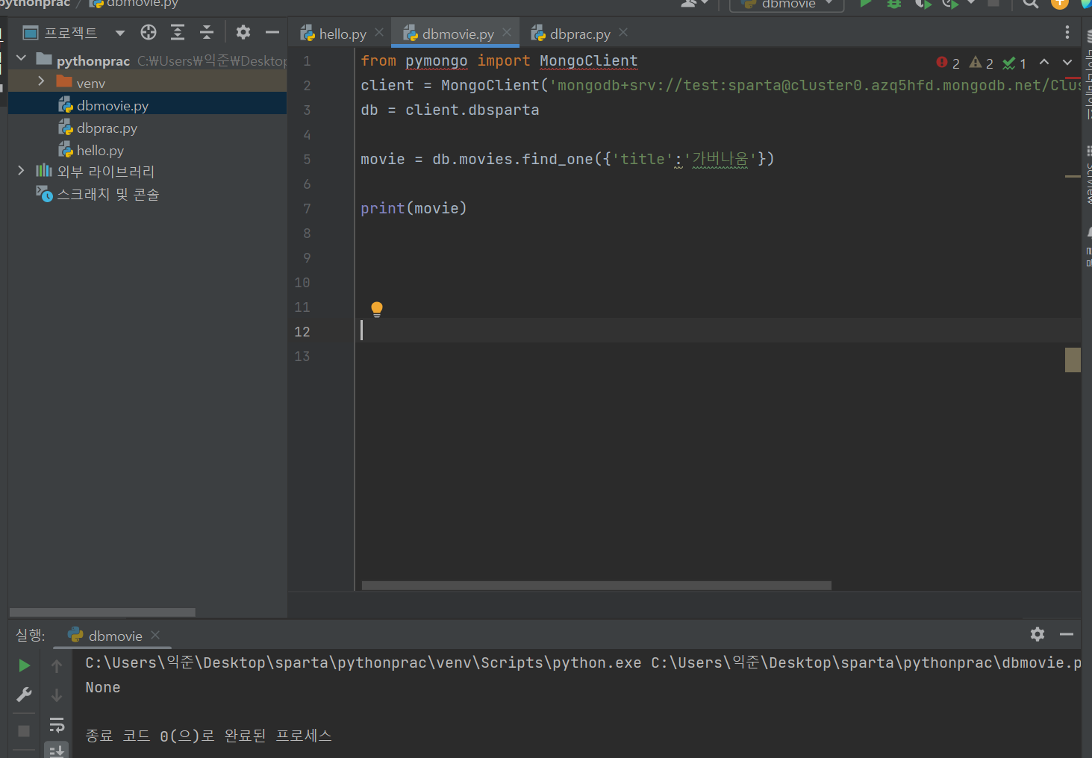1092x758 pixels.
Task: Click the project panel horizontal scrollbar
Action: pyautogui.click(x=102, y=613)
